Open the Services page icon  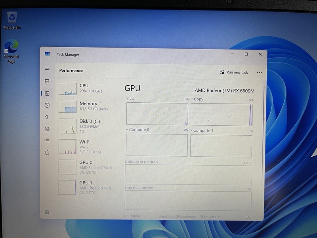(x=47, y=153)
